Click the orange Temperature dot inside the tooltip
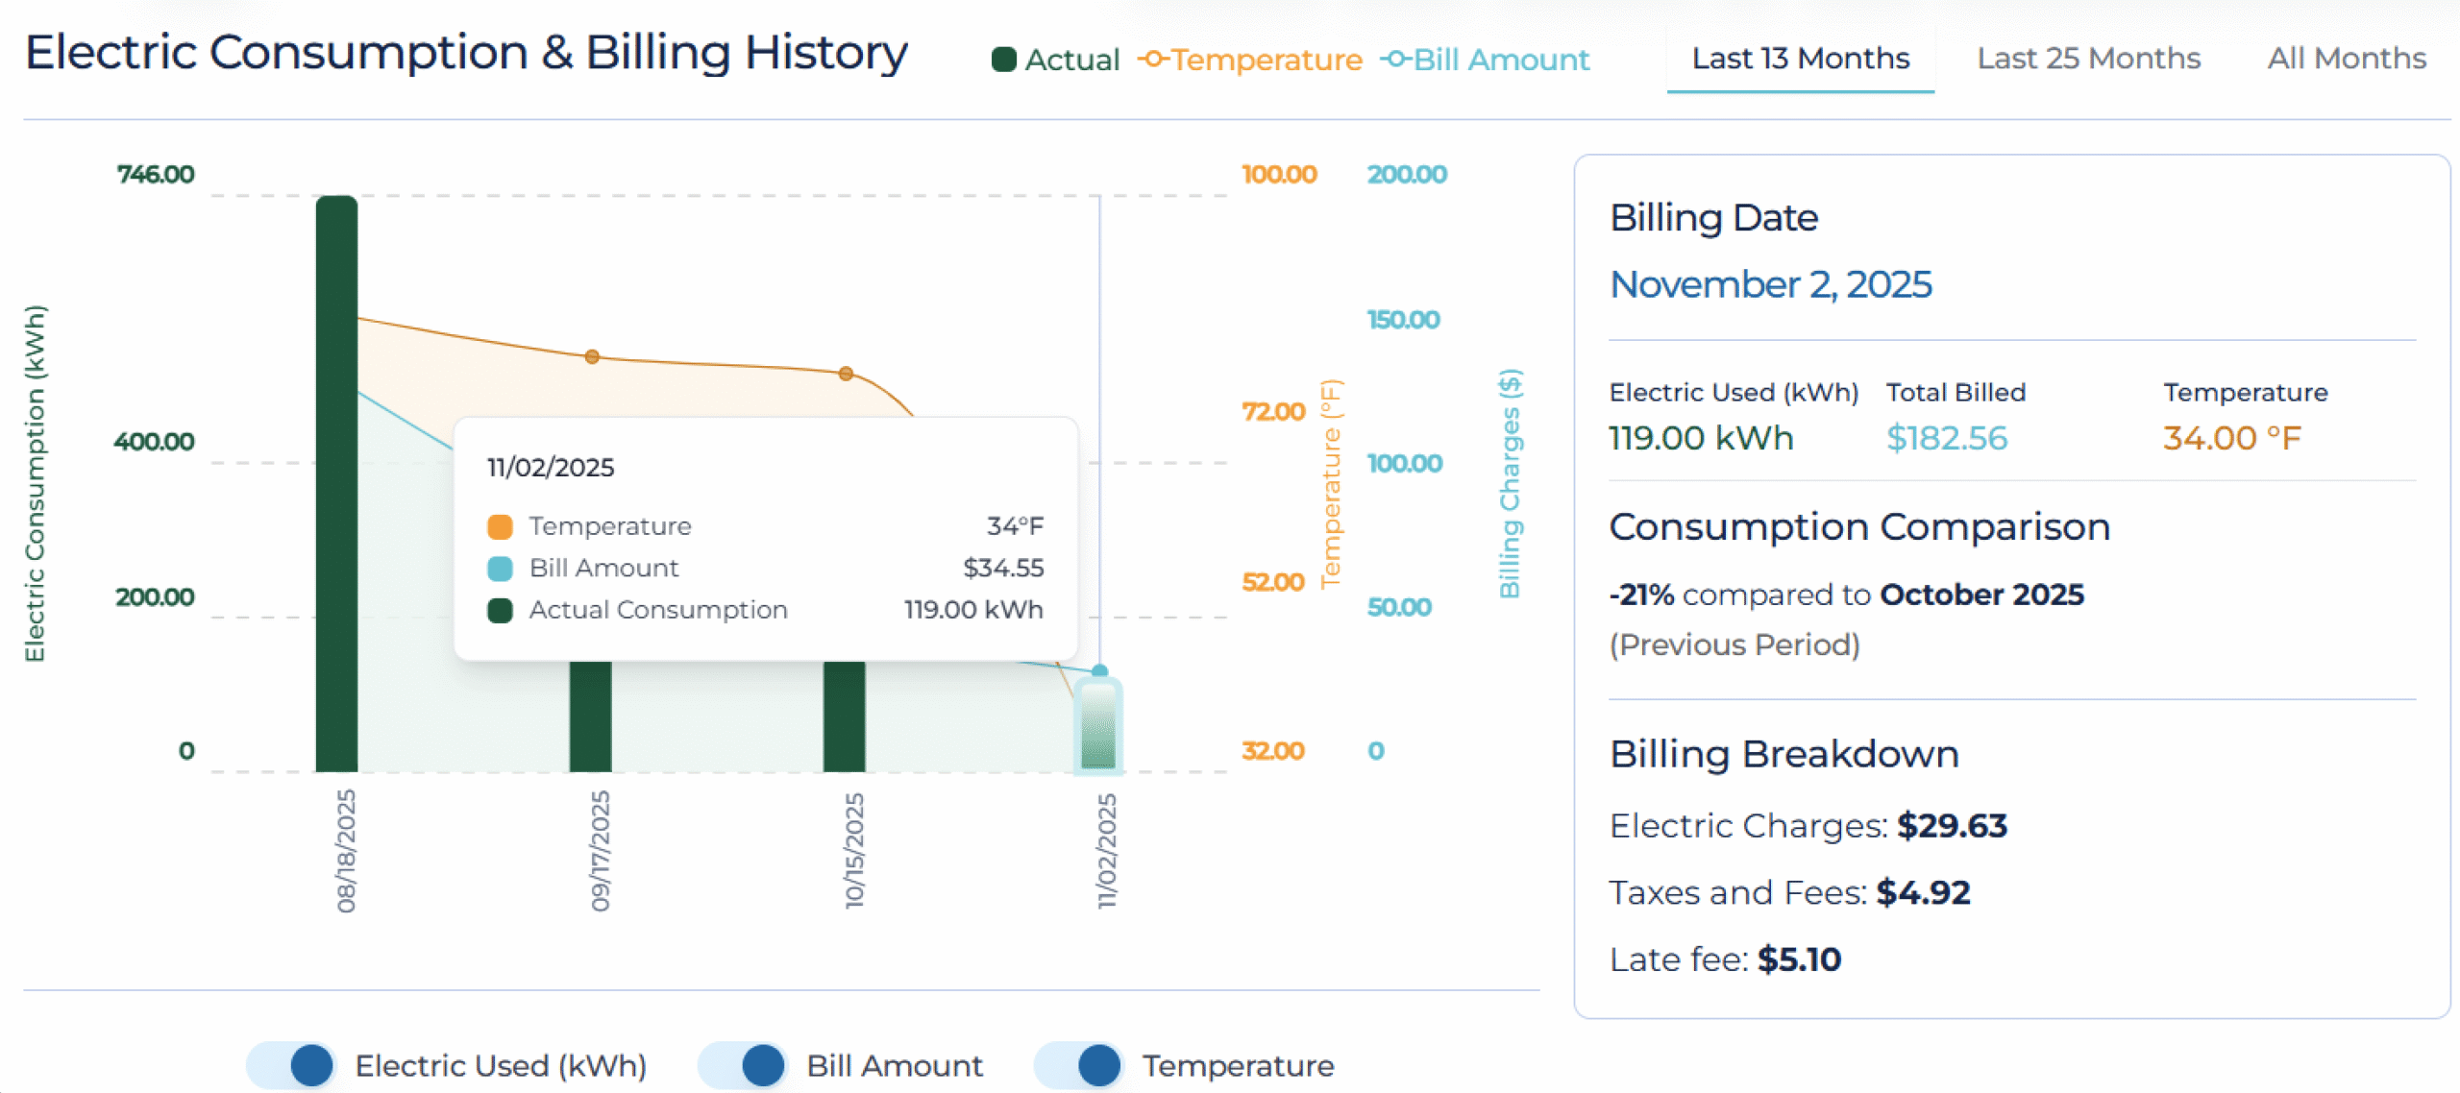 point(501,525)
